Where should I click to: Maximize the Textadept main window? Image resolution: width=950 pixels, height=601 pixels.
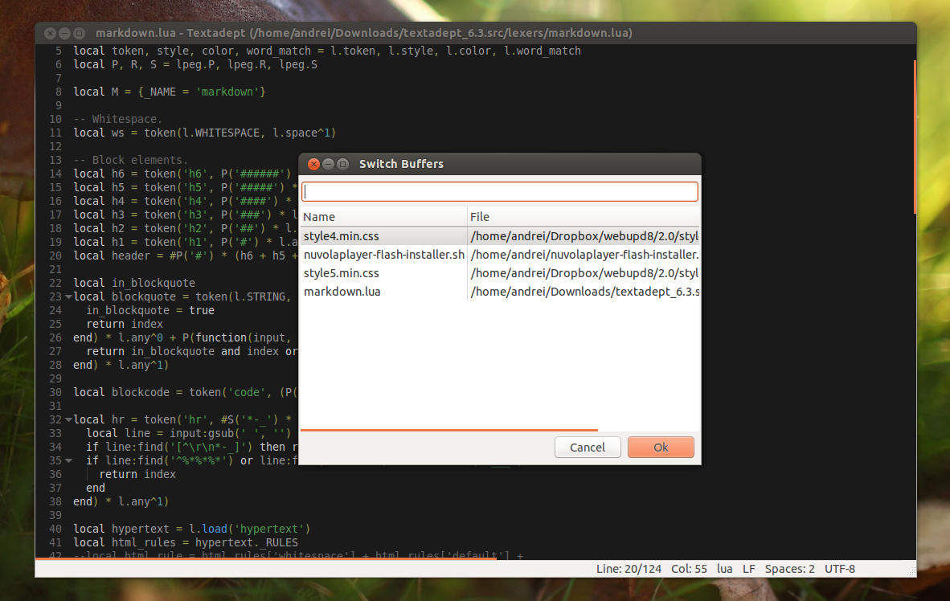click(x=80, y=33)
